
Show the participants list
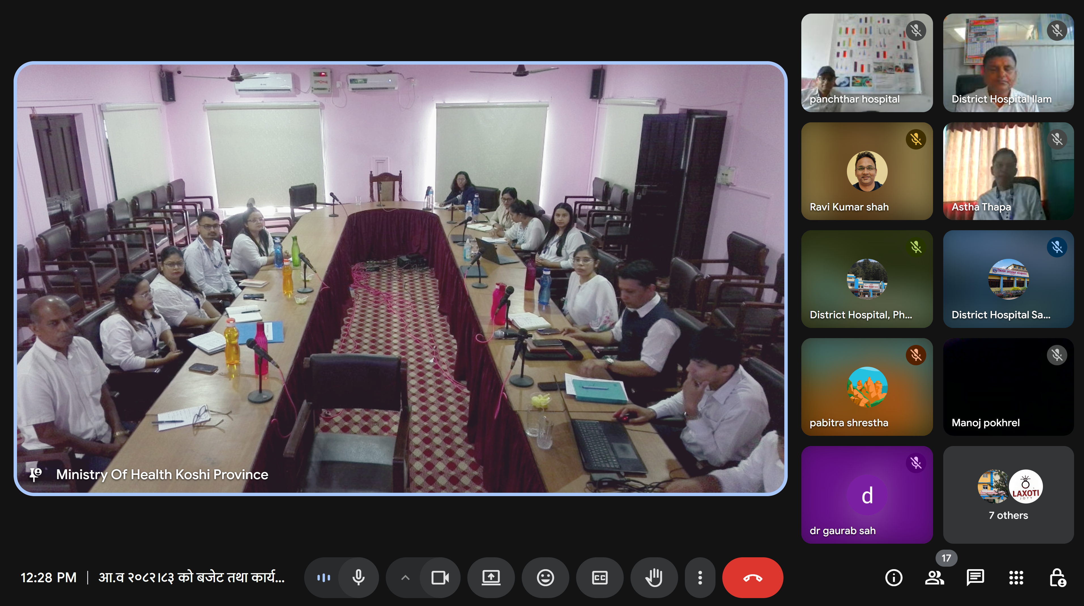coord(934,577)
